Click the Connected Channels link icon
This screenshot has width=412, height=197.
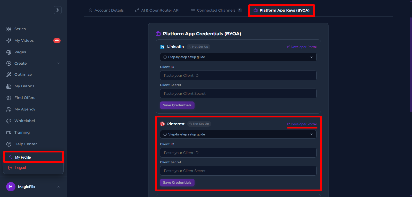click(193, 10)
